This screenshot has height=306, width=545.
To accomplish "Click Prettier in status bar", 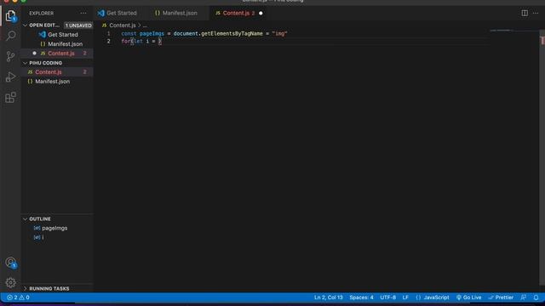I will (x=501, y=297).
